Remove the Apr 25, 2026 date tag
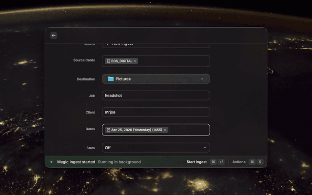This screenshot has width=312, height=195. click(x=165, y=130)
